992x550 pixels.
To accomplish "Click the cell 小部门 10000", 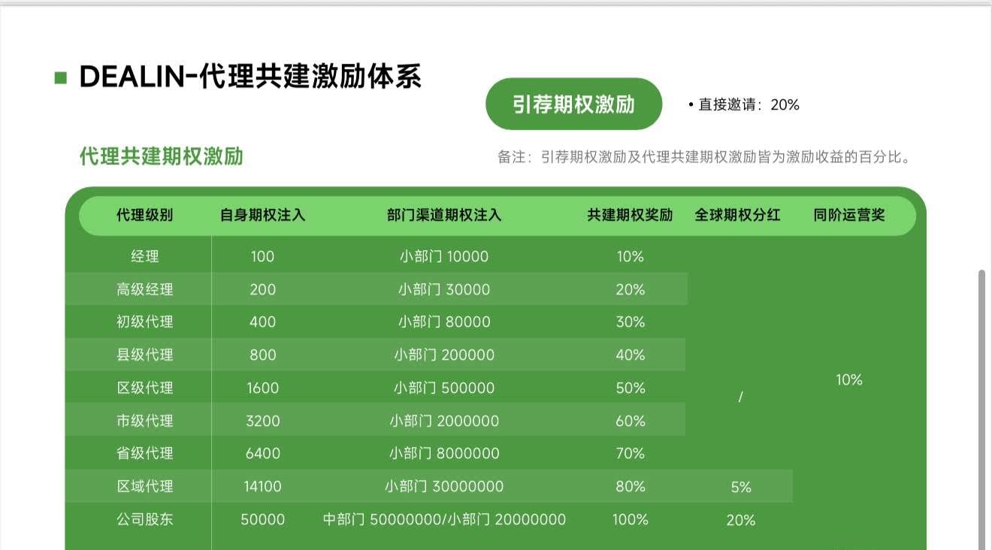I will pyautogui.click(x=444, y=256).
